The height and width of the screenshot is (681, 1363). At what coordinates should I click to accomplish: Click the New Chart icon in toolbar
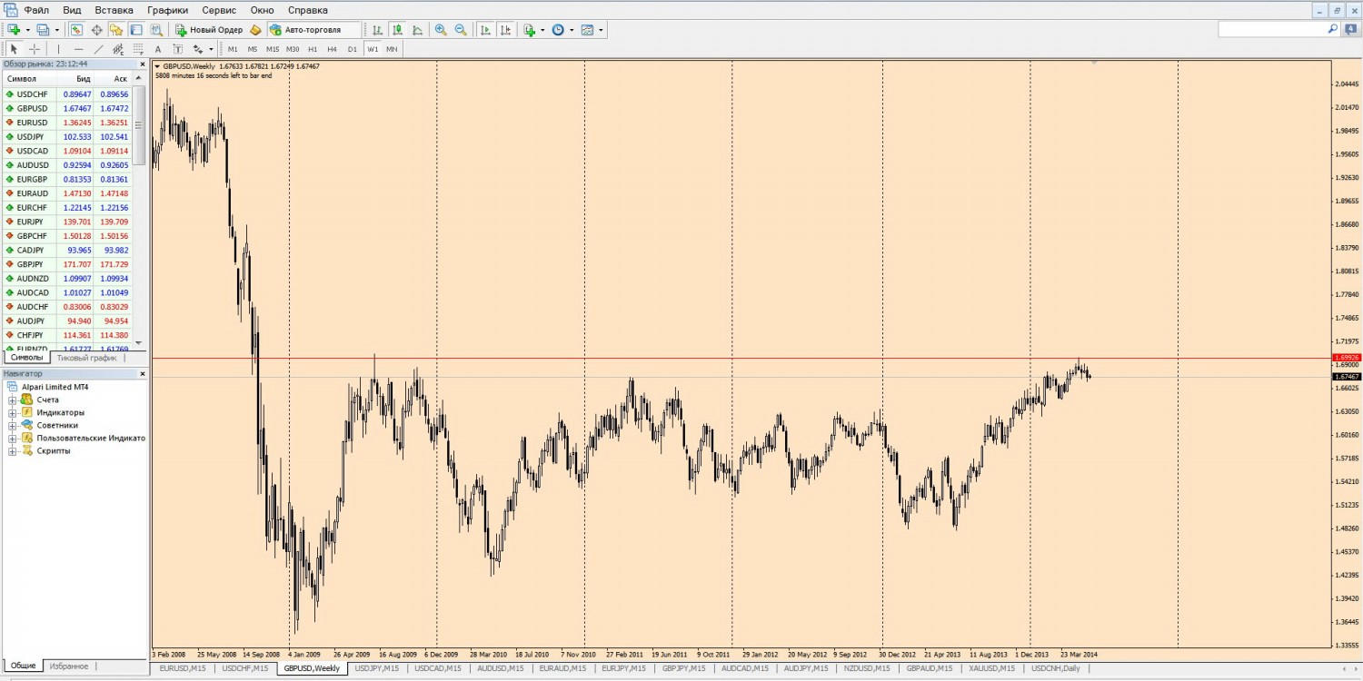tap(13, 30)
